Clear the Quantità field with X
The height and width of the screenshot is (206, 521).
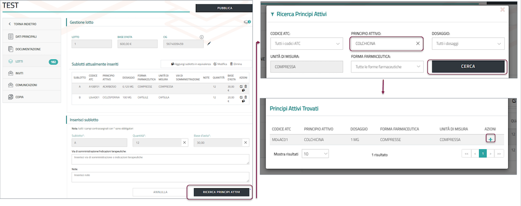click(x=184, y=143)
